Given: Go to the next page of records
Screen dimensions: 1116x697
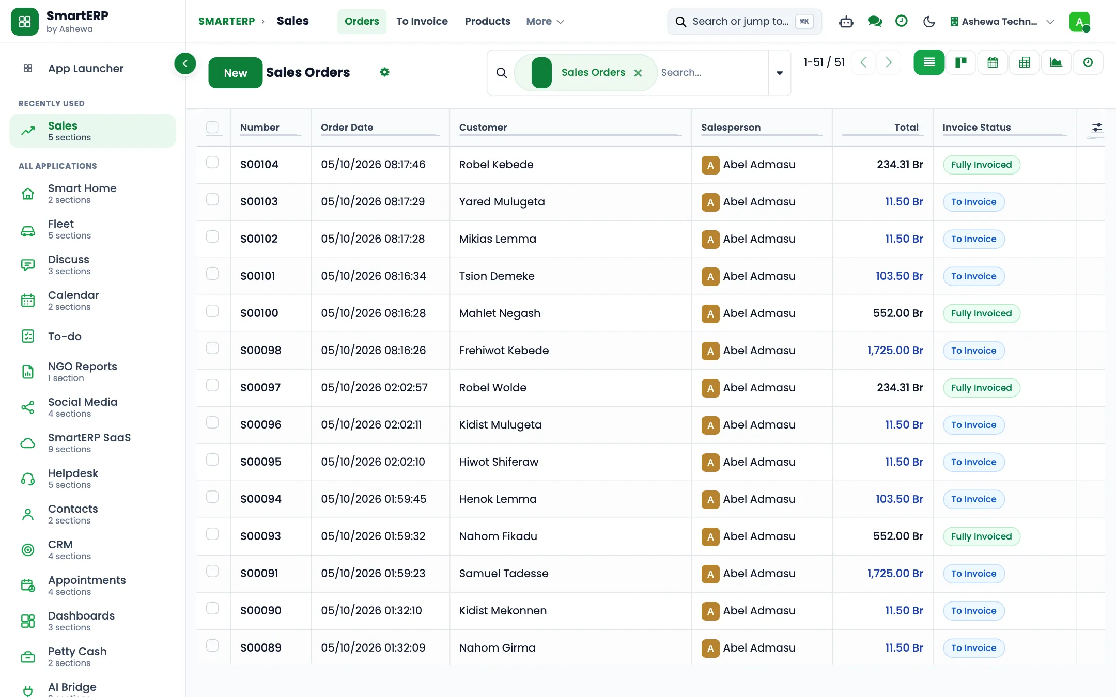Looking at the screenshot, I should tap(889, 62).
